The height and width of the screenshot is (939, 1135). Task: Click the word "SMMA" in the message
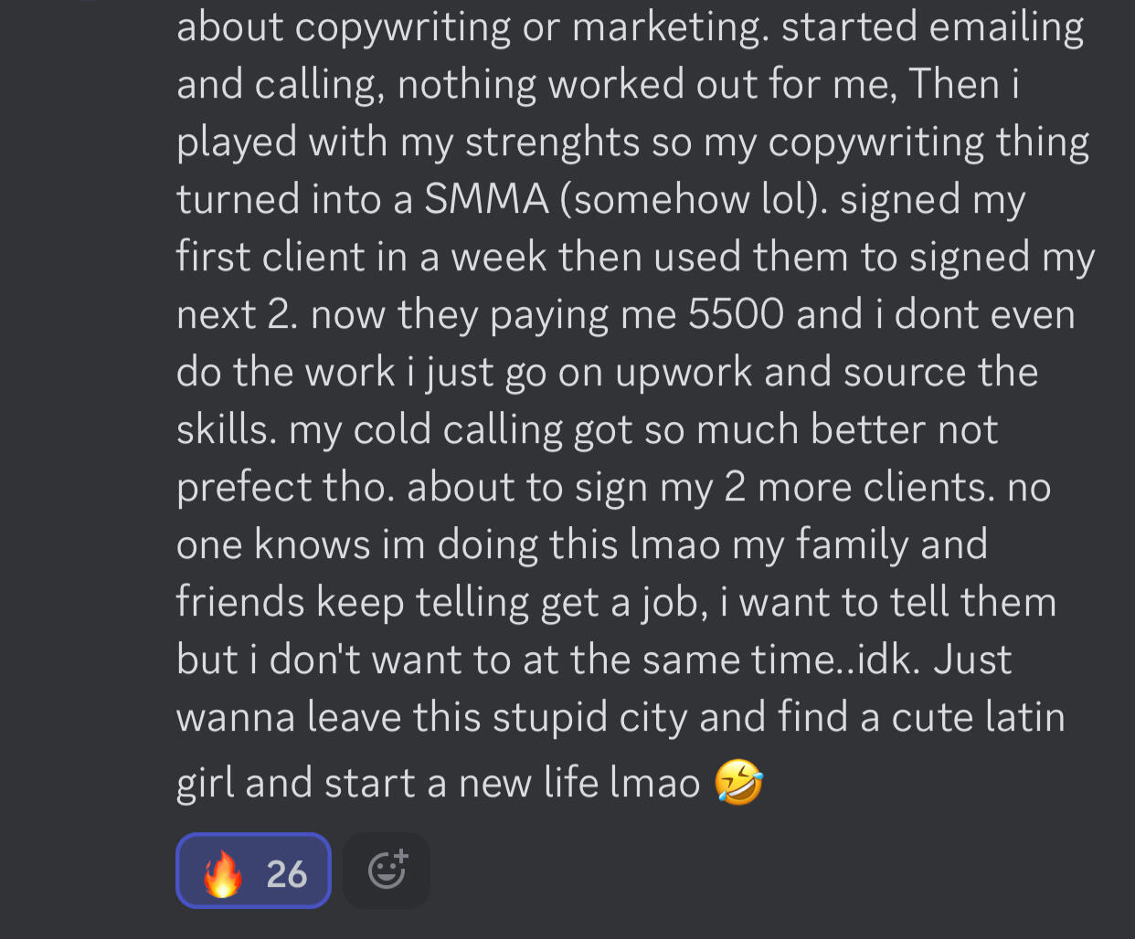(x=485, y=200)
